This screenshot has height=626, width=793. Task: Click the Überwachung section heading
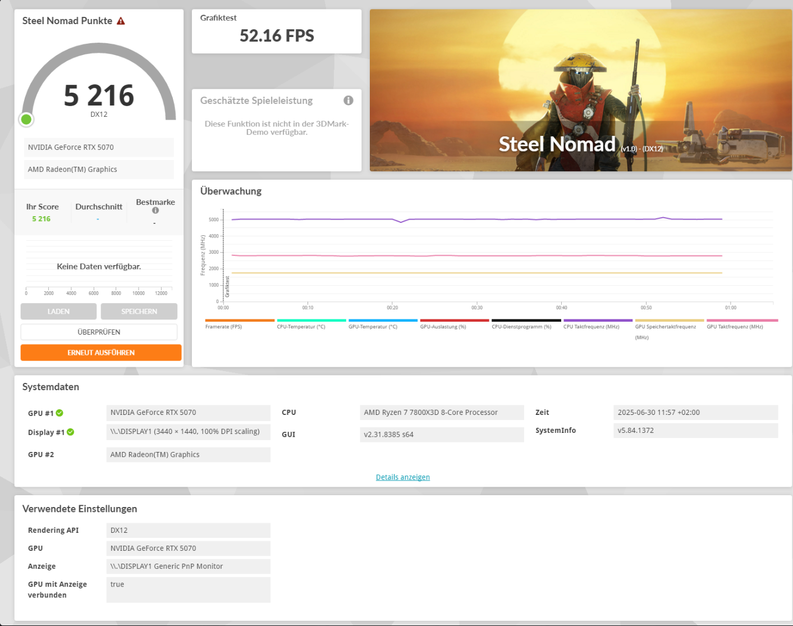(231, 191)
